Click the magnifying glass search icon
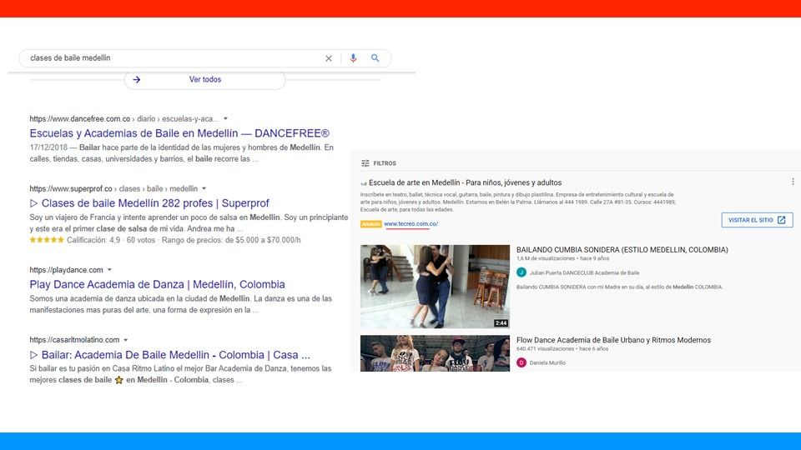Image resolution: width=801 pixels, height=450 pixels. pyautogui.click(x=375, y=58)
